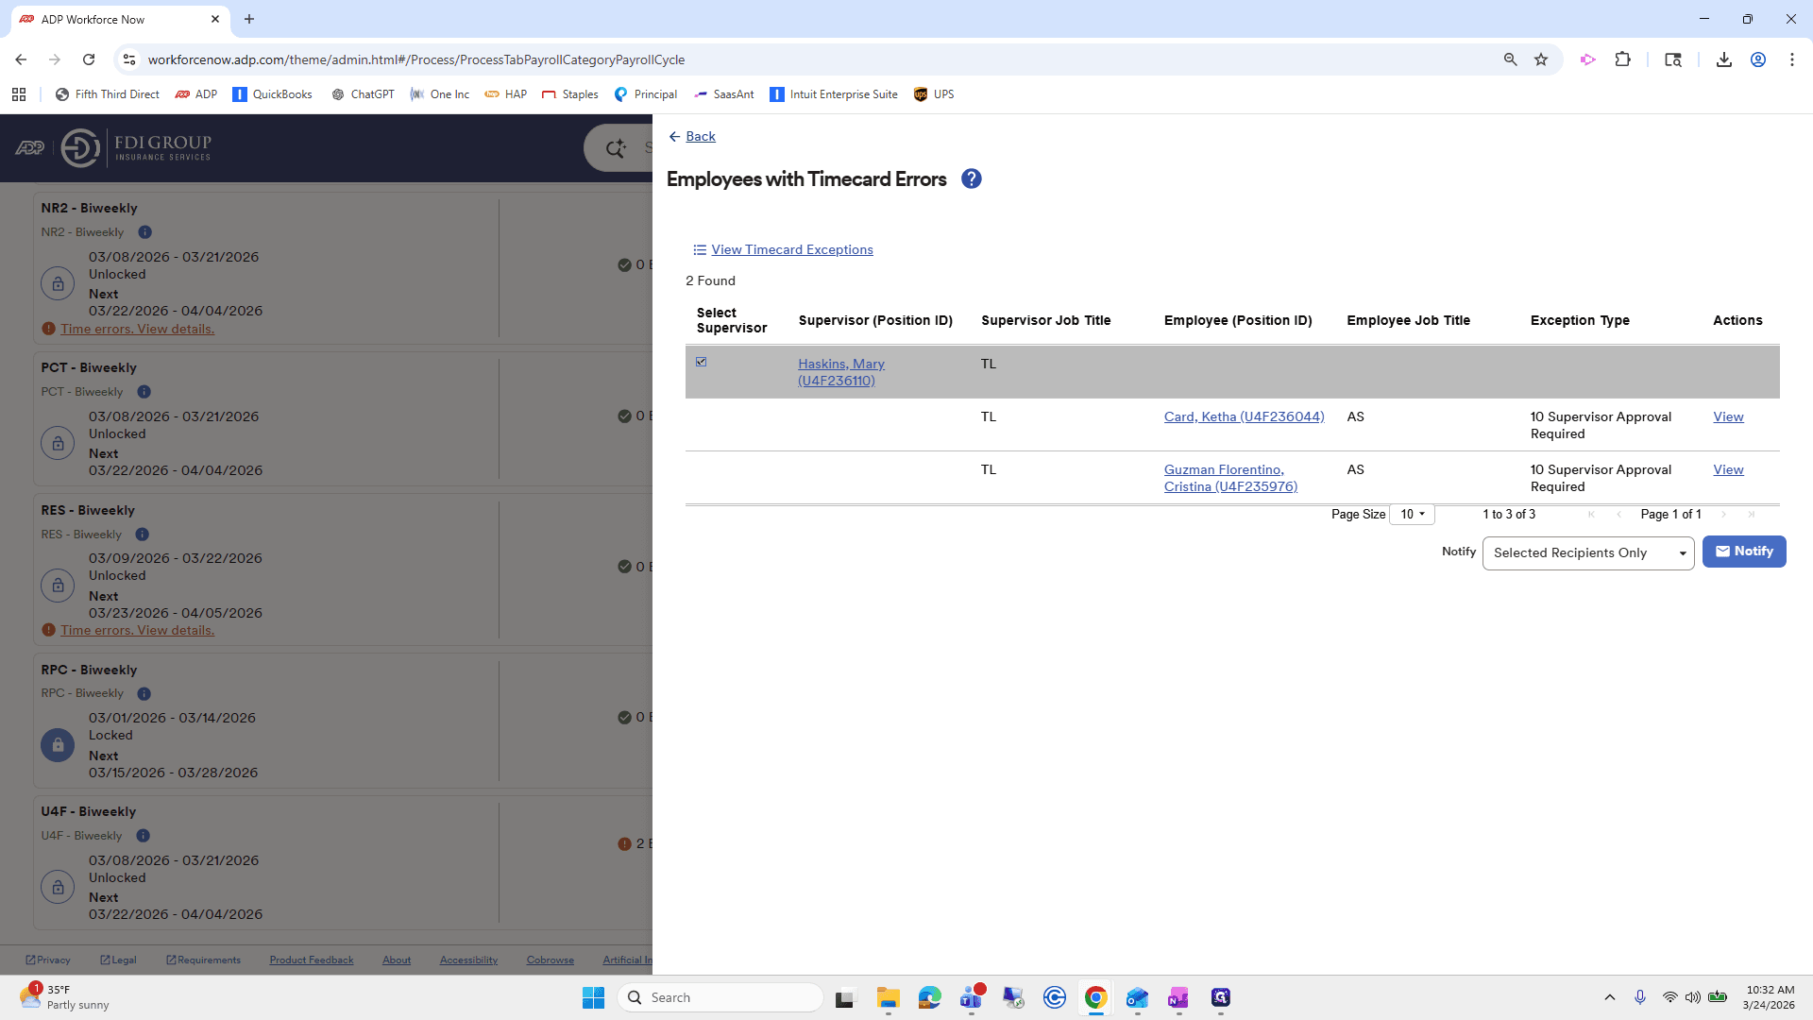This screenshot has width=1813, height=1020.
Task: Show hidden icons in the system tray
Action: pos(1609,997)
